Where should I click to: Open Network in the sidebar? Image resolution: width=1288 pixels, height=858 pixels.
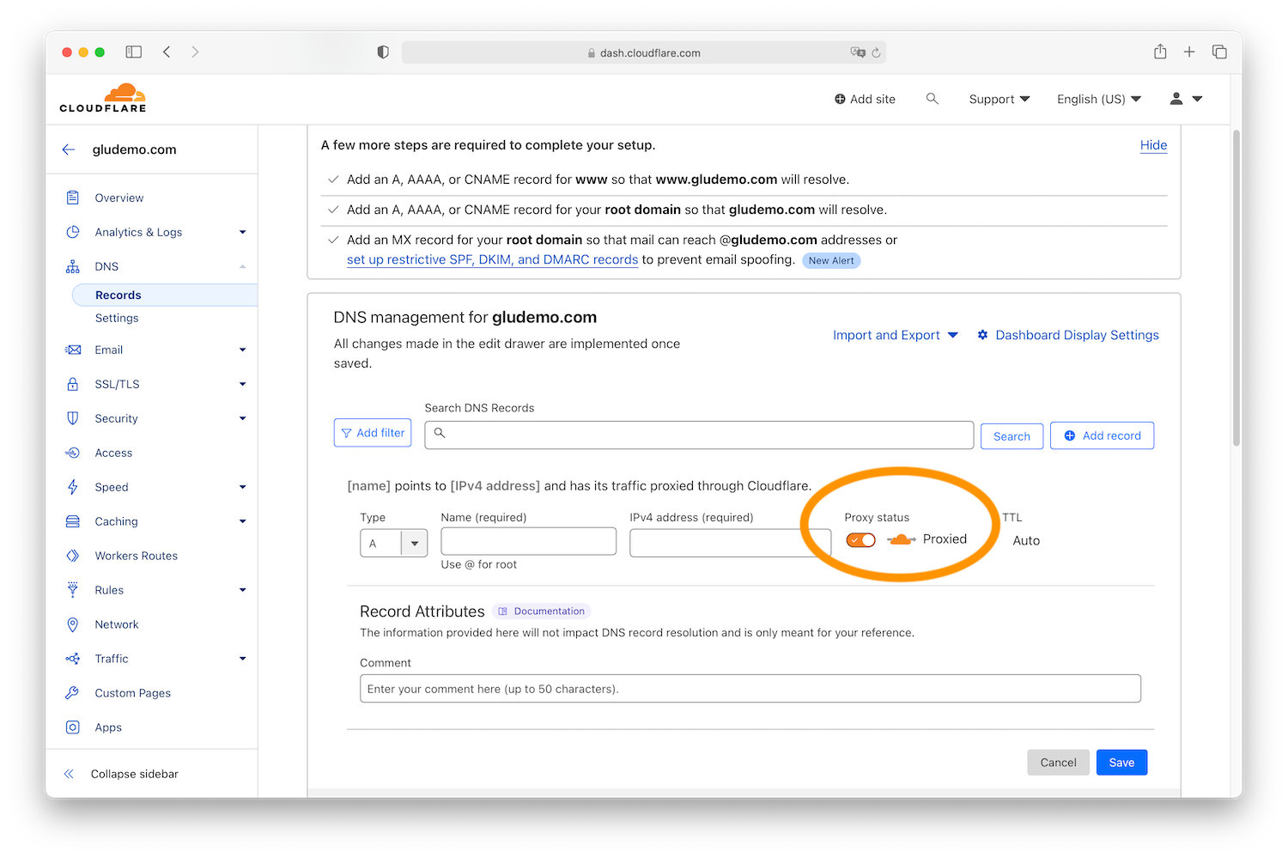pyautogui.click(x=117, y=624)
